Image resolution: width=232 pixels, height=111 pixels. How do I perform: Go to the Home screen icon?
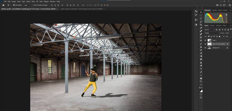(3, 5)
